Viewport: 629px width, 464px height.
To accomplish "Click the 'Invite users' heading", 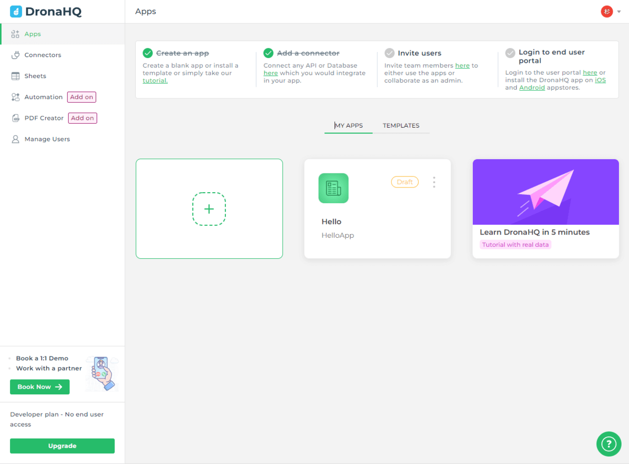I will (x=419, y=53).
